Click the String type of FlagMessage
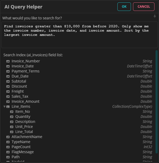This screenshot has width=159, height=163. (147, 152)
